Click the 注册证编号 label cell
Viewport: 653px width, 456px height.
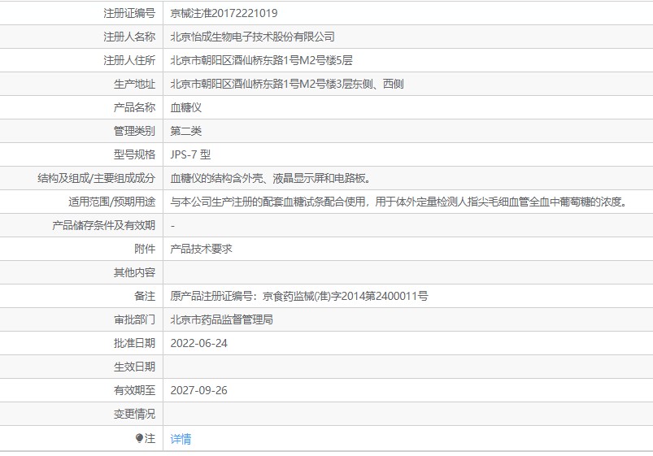point(129,13)
